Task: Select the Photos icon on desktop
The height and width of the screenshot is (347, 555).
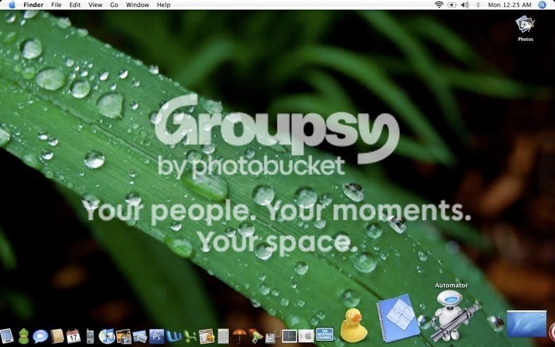Action: [525, 28]
